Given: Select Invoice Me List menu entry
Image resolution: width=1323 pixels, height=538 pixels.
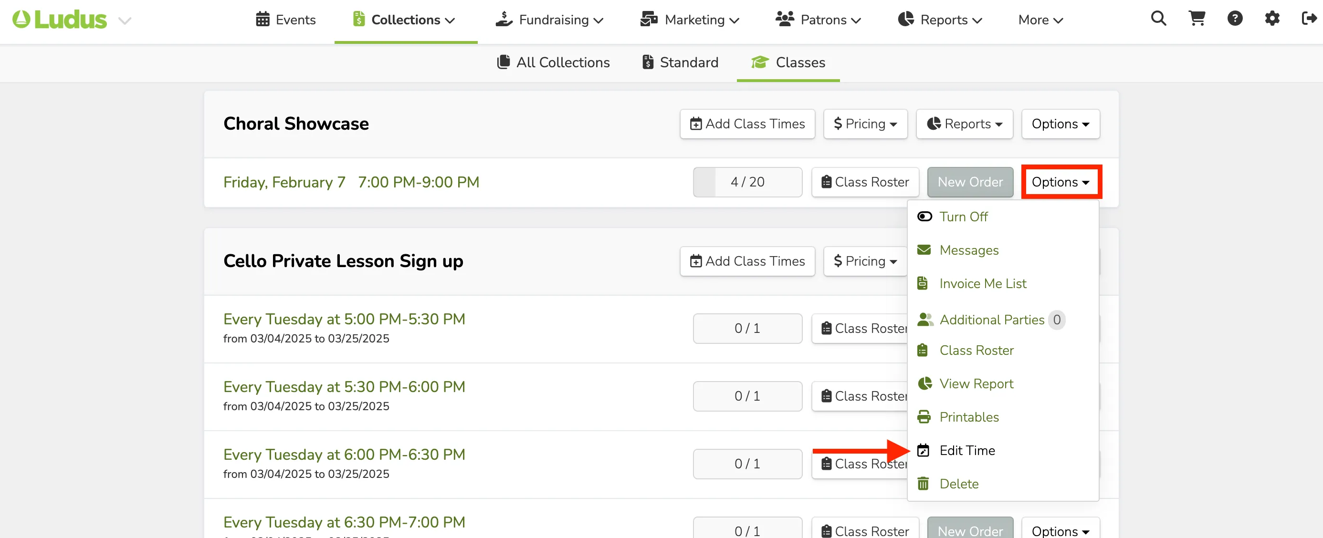Looking at the screenshot, I should click(x=972, y=283).
